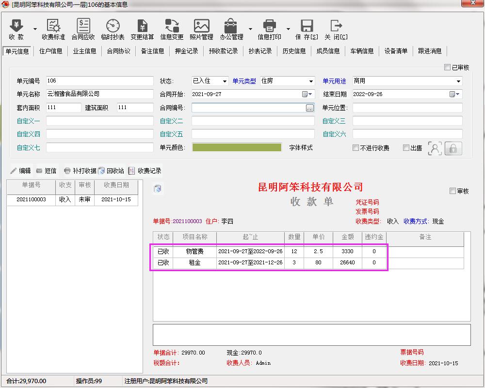
Task: Select the 物管费 row in receipt
Action: [x=308, y=252]
